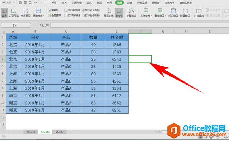Open the 公式 Formulas tab
Screen dimensions: 229x141
(89, 3)
